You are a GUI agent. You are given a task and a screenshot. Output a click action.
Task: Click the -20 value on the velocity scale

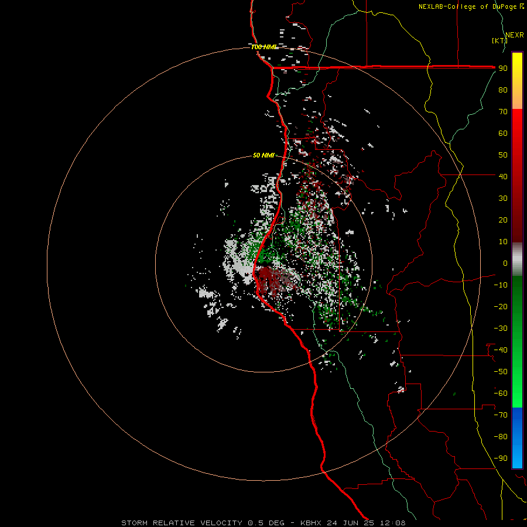tap(501, 306)
